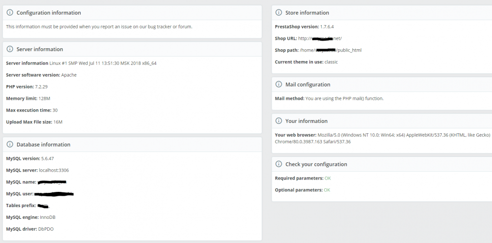Click the MySQL version 5.6.47 value
492x243 pixels.
(48, 158)
